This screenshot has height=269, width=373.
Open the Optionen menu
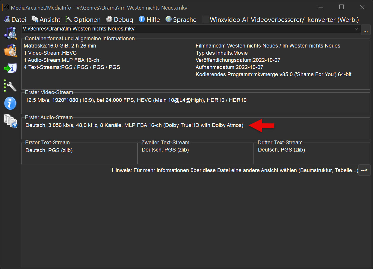pyautogui.click(x=83, y=19)
